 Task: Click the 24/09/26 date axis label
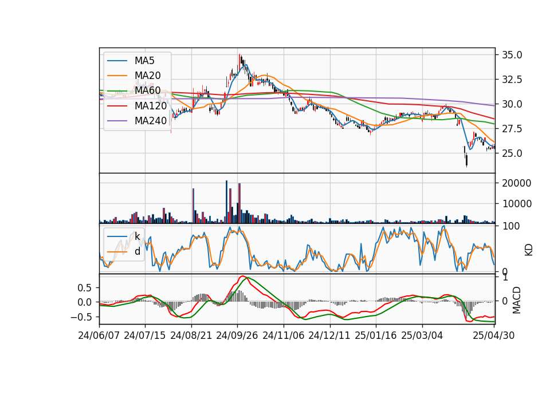[237, 335]
